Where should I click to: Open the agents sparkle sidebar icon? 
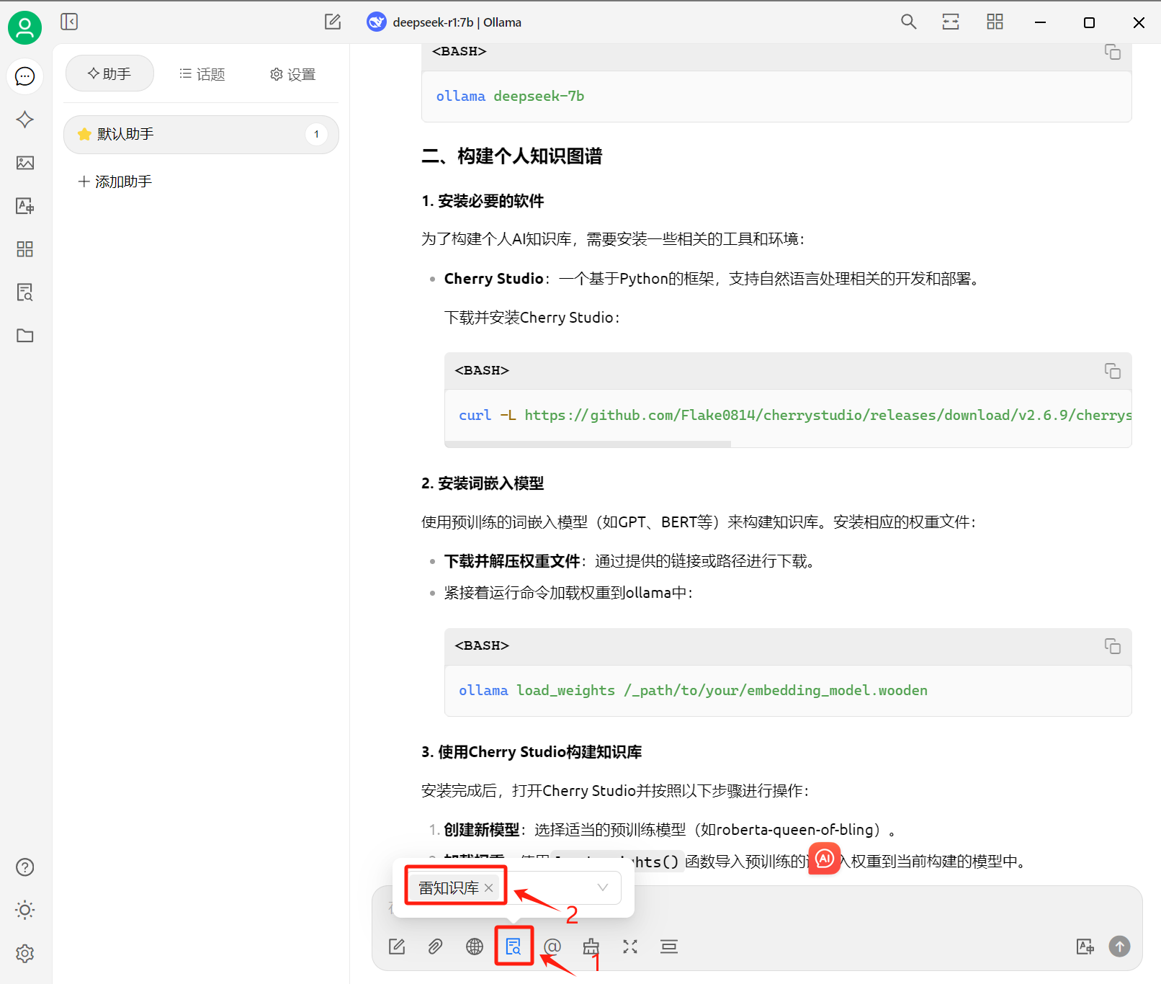[x=25, y=120]
